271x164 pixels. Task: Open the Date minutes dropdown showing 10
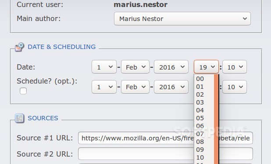pos(235,67)
